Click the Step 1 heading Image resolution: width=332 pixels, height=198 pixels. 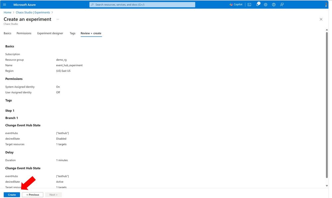10,110
